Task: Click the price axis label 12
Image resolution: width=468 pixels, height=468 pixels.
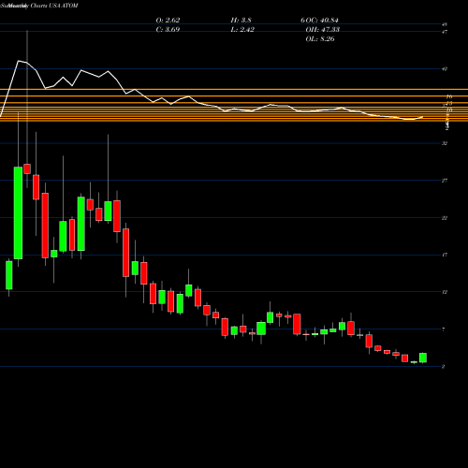Action: tap(445, 292)
